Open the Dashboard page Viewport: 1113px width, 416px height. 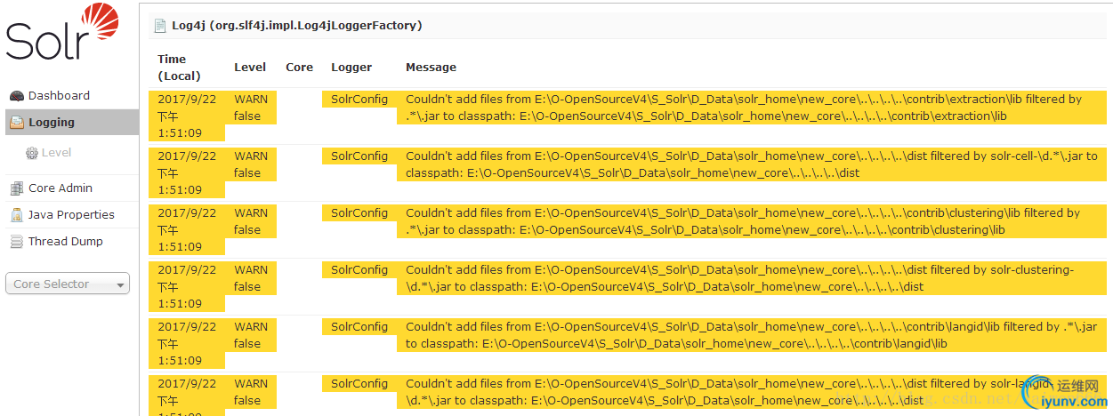coord(59,96)
